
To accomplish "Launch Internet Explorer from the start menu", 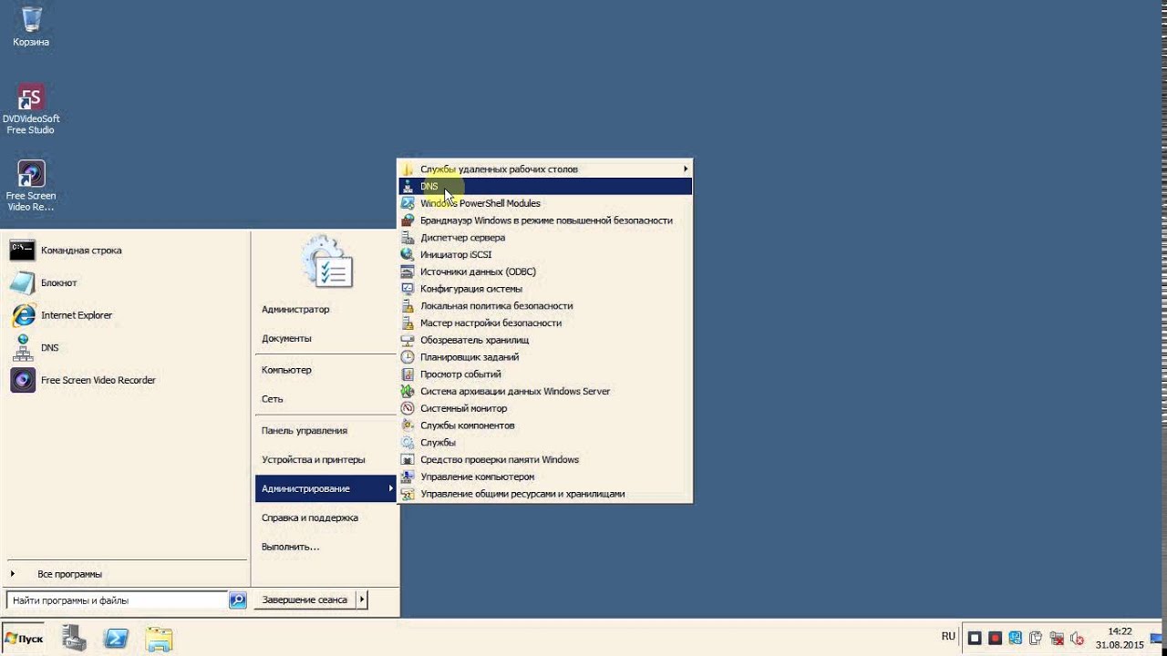I will click(x=126, y=315).
